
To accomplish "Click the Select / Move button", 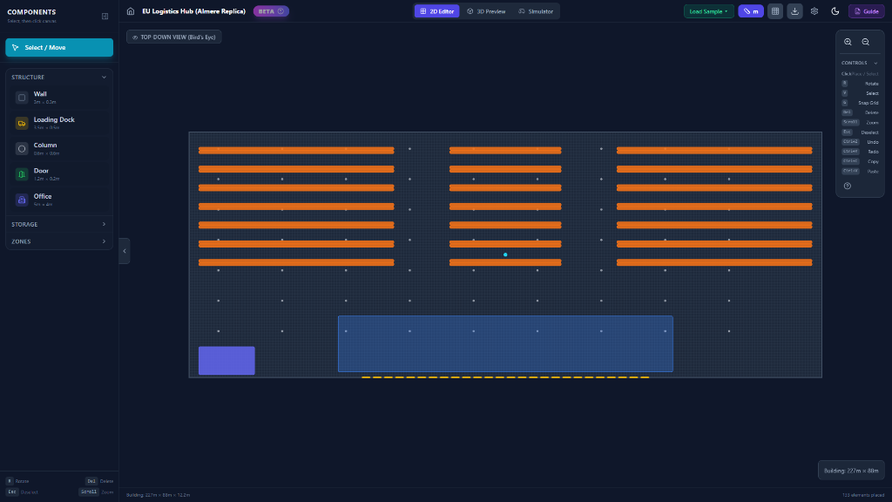I will point(58,47).
